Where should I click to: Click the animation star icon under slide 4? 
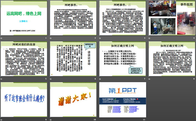click(149, 38)
